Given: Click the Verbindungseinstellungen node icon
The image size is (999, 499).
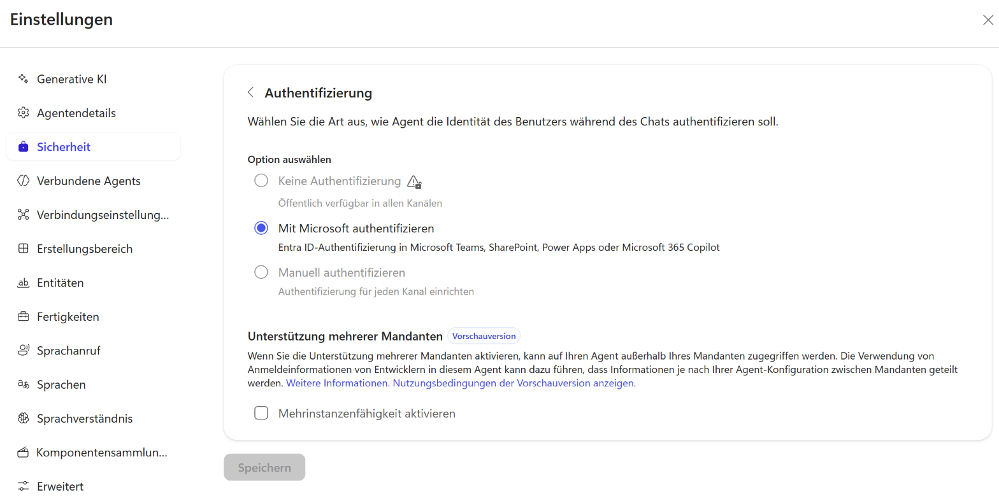Looking at the screenshot, I should tap(24, 214).
